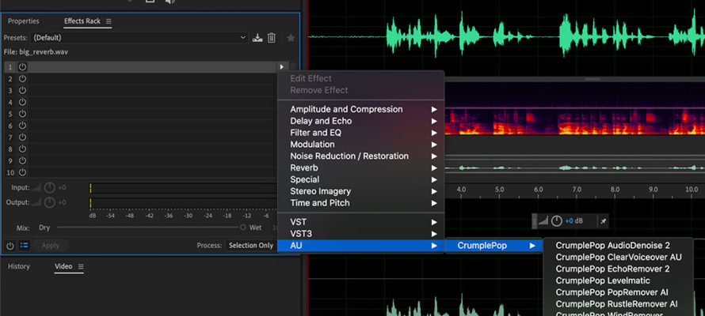Open the Process dropdown set to Selection Only

coord(251,245)
